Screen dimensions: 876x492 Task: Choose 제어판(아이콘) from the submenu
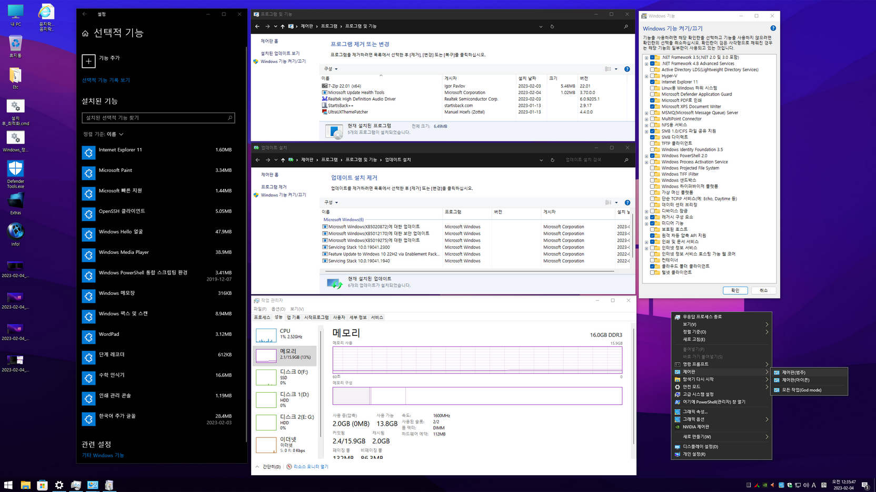(x=809, y=380)
